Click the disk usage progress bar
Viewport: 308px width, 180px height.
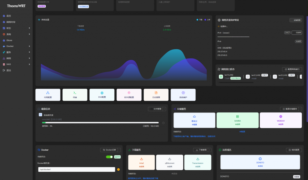coord(100,122)
